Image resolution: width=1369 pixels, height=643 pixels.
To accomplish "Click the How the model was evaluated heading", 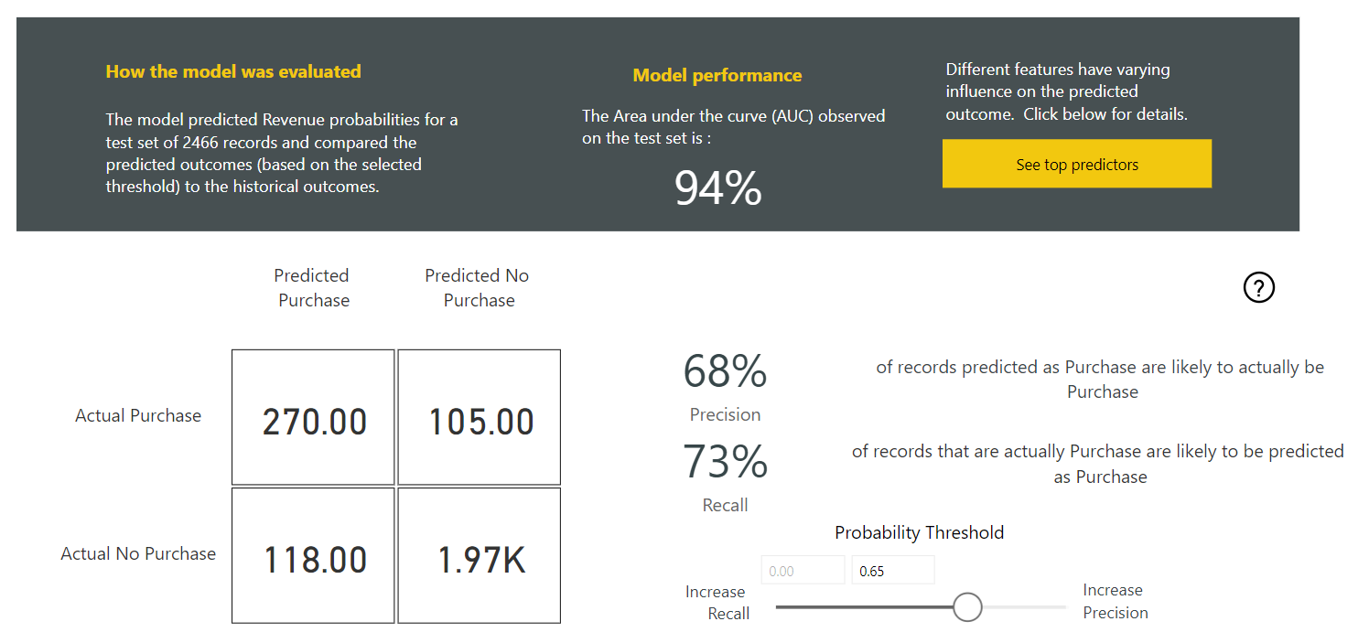I will point(232,71).
